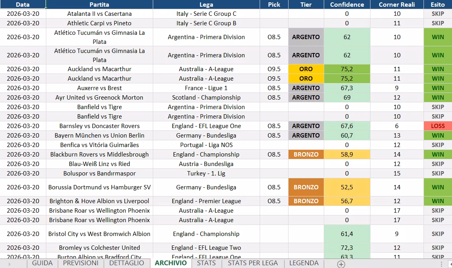Add a new sheet with plus icon
The width and height of the screenshot is (452, 268).
click(x=341, y=264)
